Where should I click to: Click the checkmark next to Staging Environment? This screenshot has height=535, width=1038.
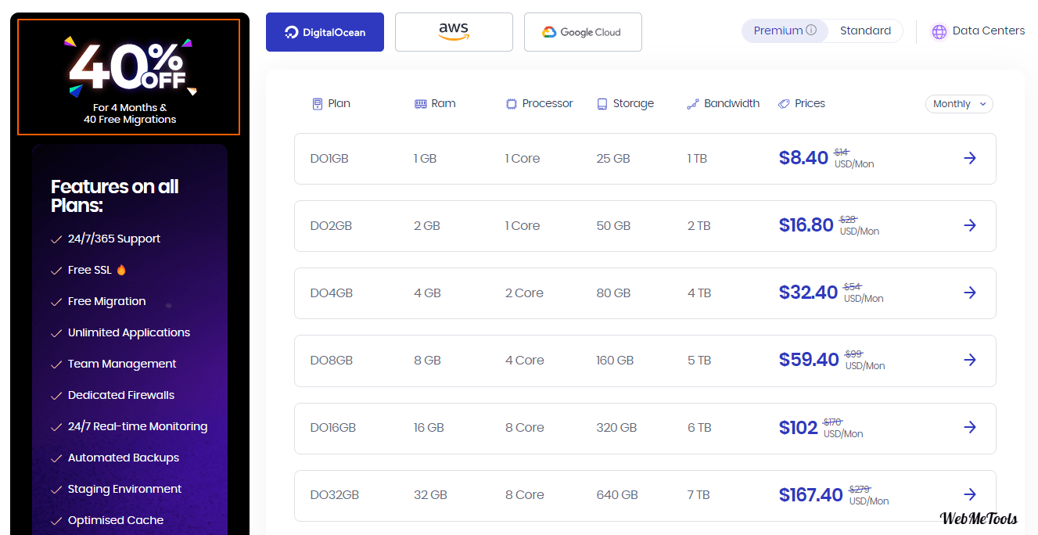point(56,490)
